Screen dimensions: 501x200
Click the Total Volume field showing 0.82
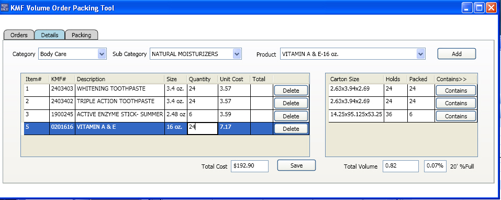[x=400, y=166]
